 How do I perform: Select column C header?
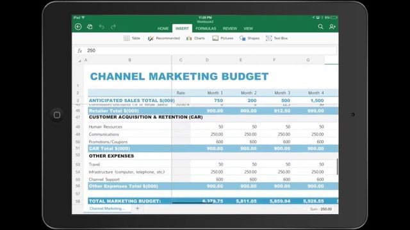[x=181, y=60]
